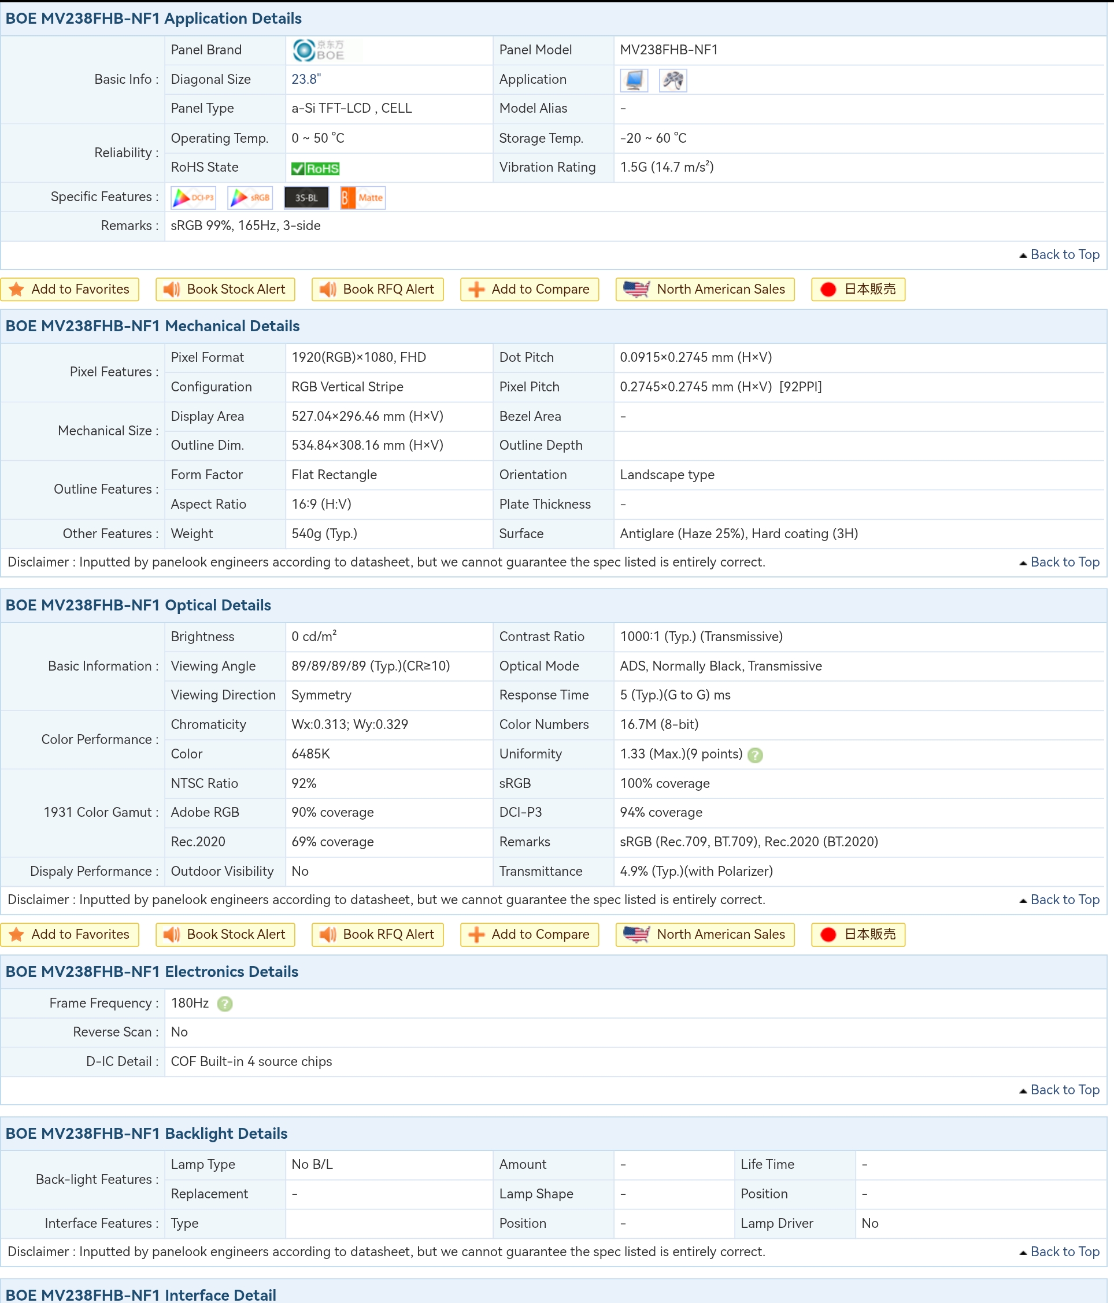Click the sRGB feature badge
The height and width of the screenshot is (1303, 1114).
(250, 198)
